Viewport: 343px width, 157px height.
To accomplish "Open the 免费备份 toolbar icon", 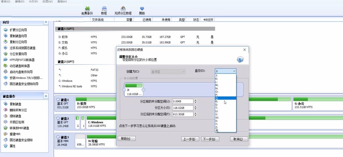I will [x=87, y=11].
